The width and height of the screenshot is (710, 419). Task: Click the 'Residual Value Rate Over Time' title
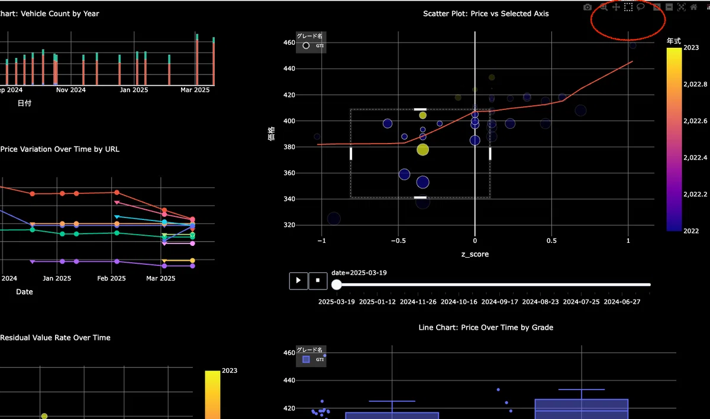pyautogui.click(x=55, y=337)
